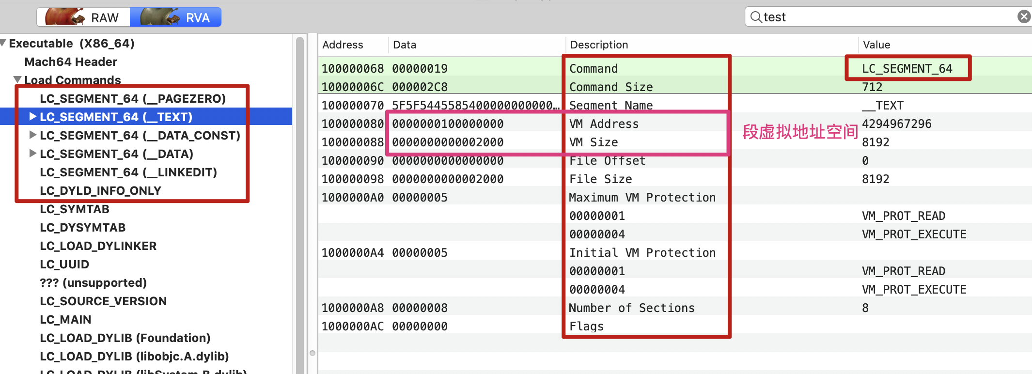Select LC_LOAD_DYLIB (Foundation) entry

coord(125,338)
